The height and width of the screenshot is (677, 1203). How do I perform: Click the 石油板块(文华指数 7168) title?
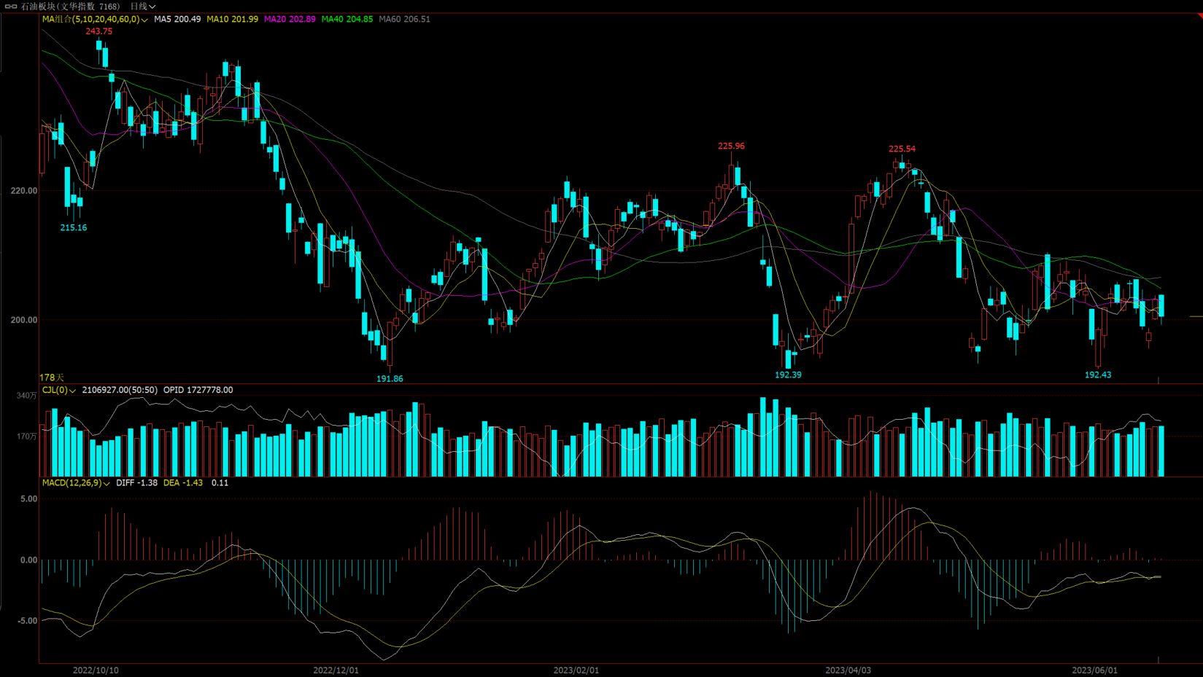click(70, 7)
